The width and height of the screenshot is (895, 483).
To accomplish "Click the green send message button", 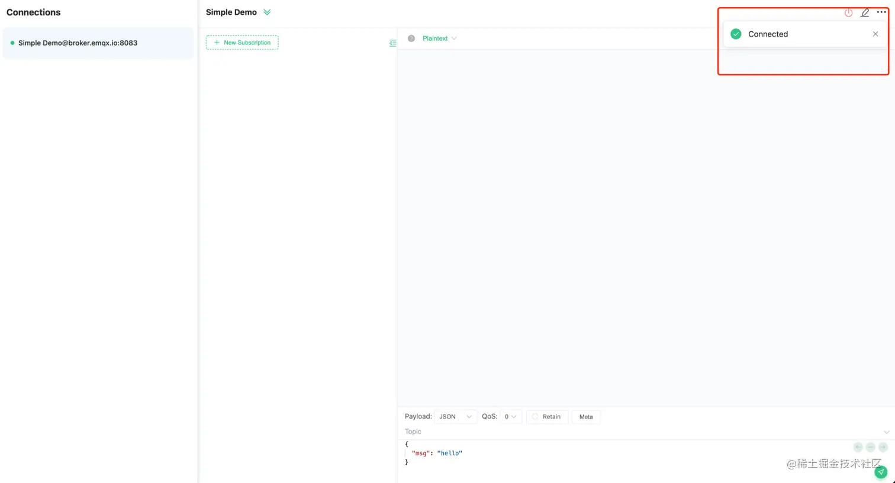I will tap(881, 472).
